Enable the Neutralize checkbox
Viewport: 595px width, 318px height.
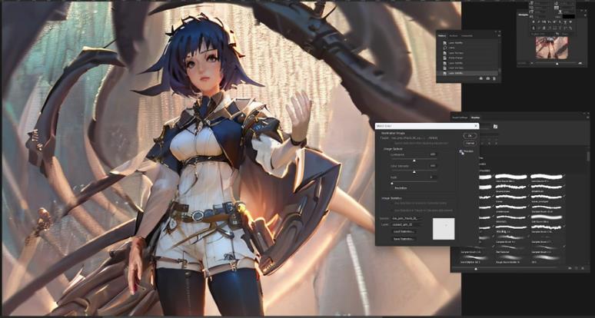pyautogui.click(x=392, y=188)
